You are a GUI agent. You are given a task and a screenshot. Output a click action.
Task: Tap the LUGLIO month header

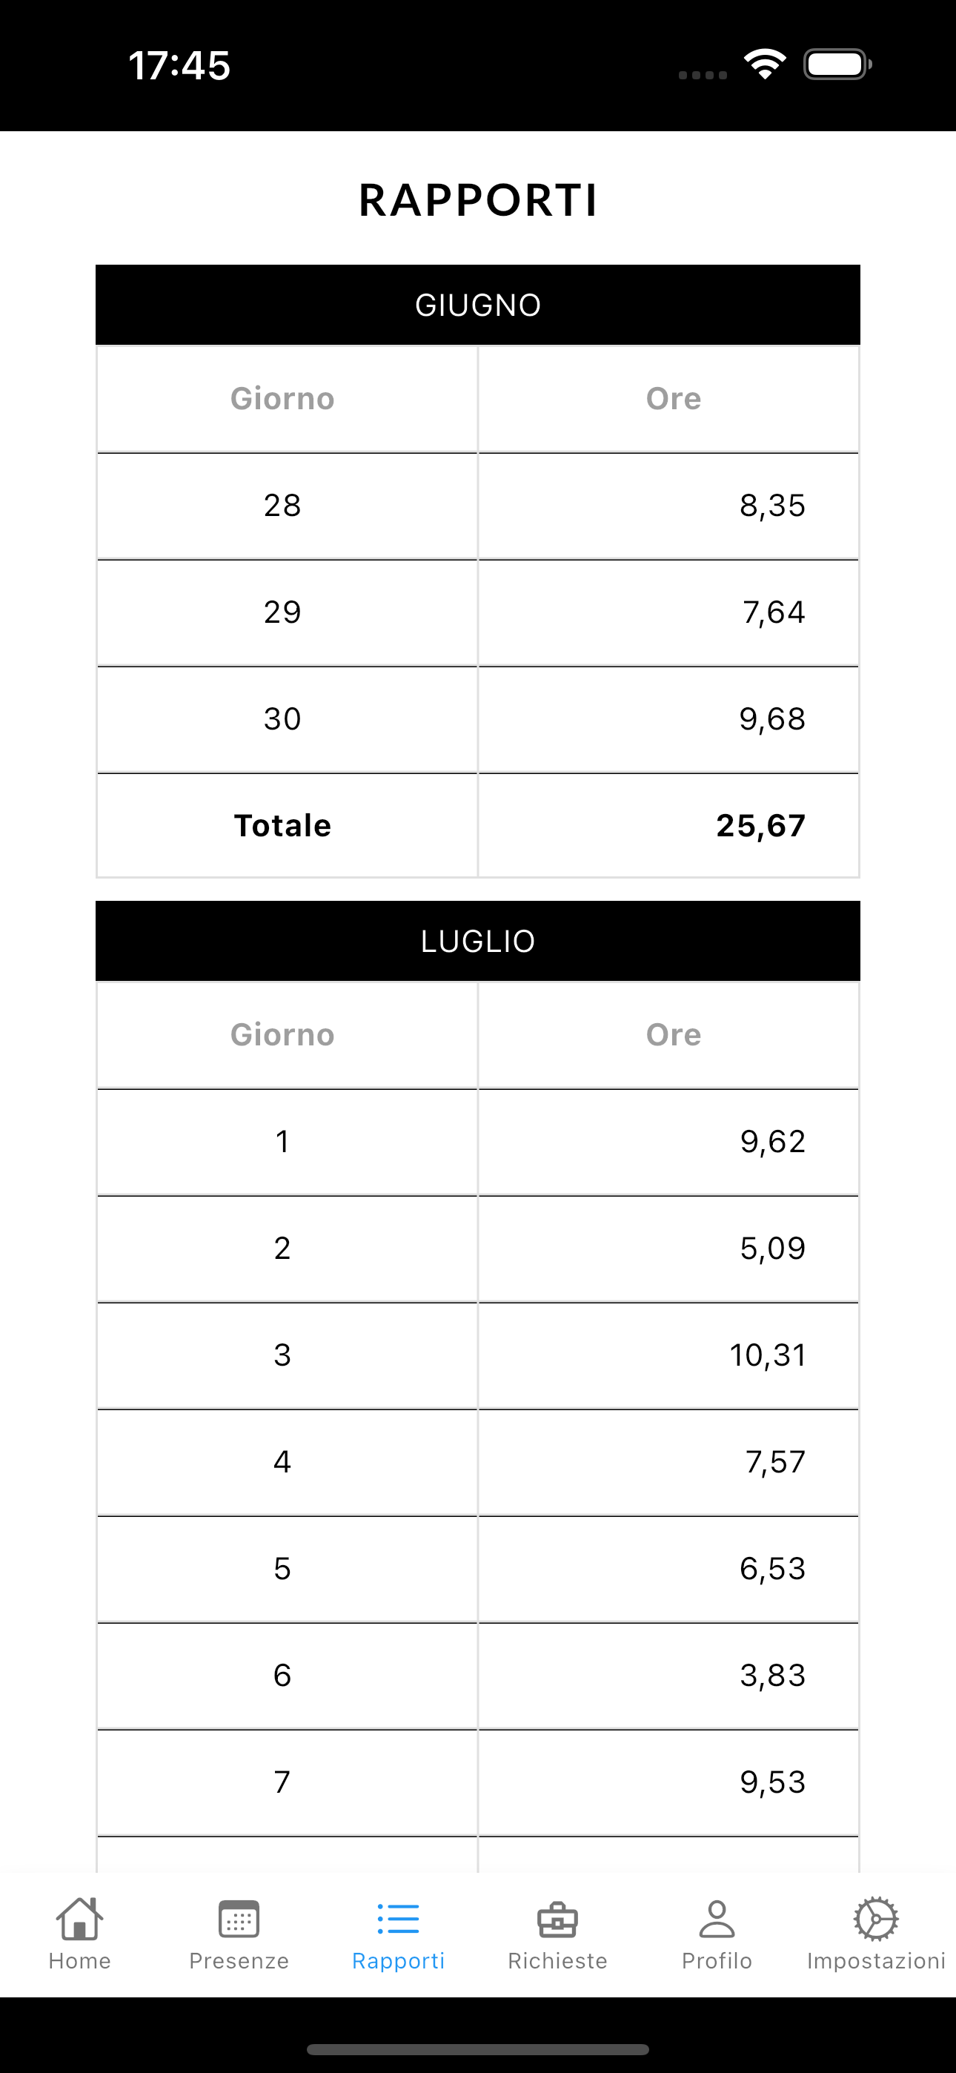478,941
